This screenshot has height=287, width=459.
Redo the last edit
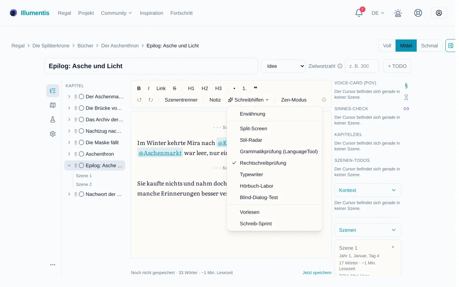click(151, 100)
